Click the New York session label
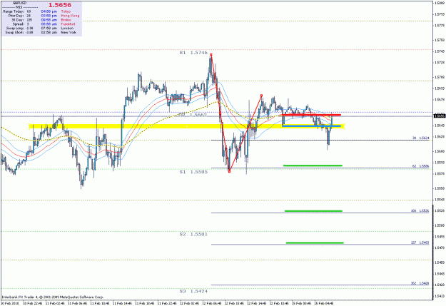The height and width of the screenshot is (306, 446). (x=69, y=32)
